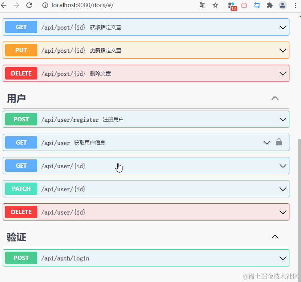Go back using browser back arrow

4,5
